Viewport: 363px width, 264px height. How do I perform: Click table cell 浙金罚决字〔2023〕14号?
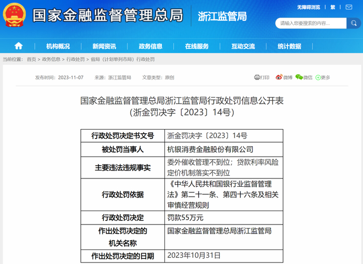click(224, 136)
